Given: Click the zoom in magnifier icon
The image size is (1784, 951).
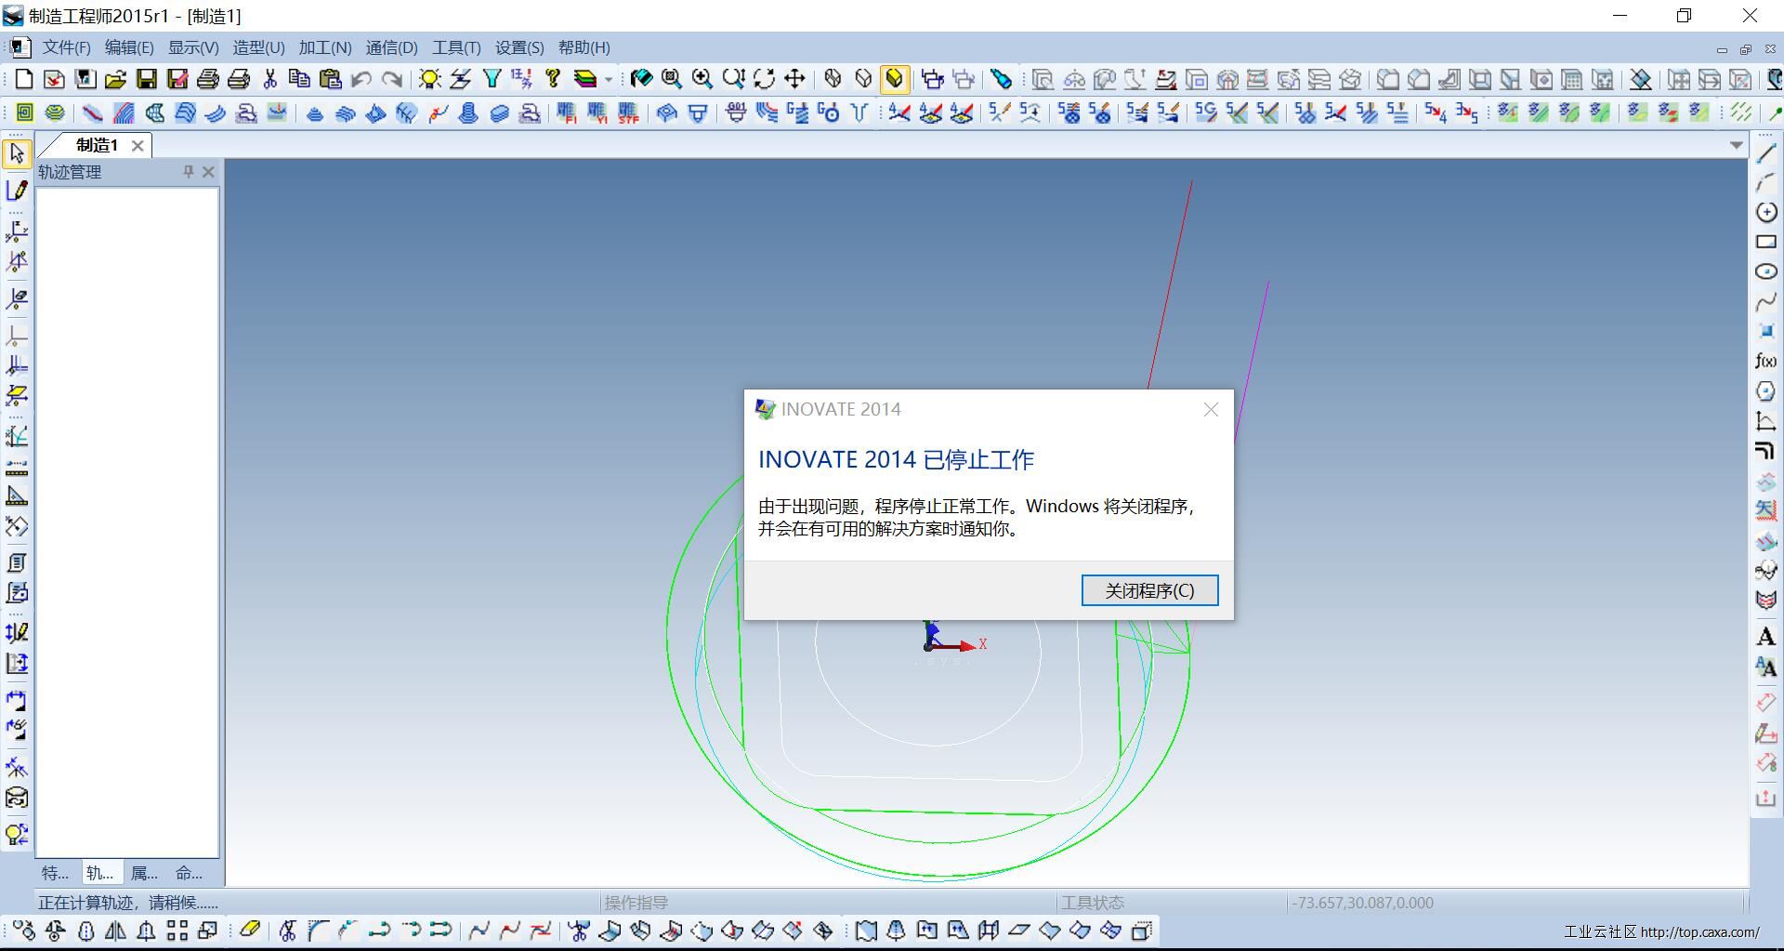Looking at the screenshot, I should [702, 79].
